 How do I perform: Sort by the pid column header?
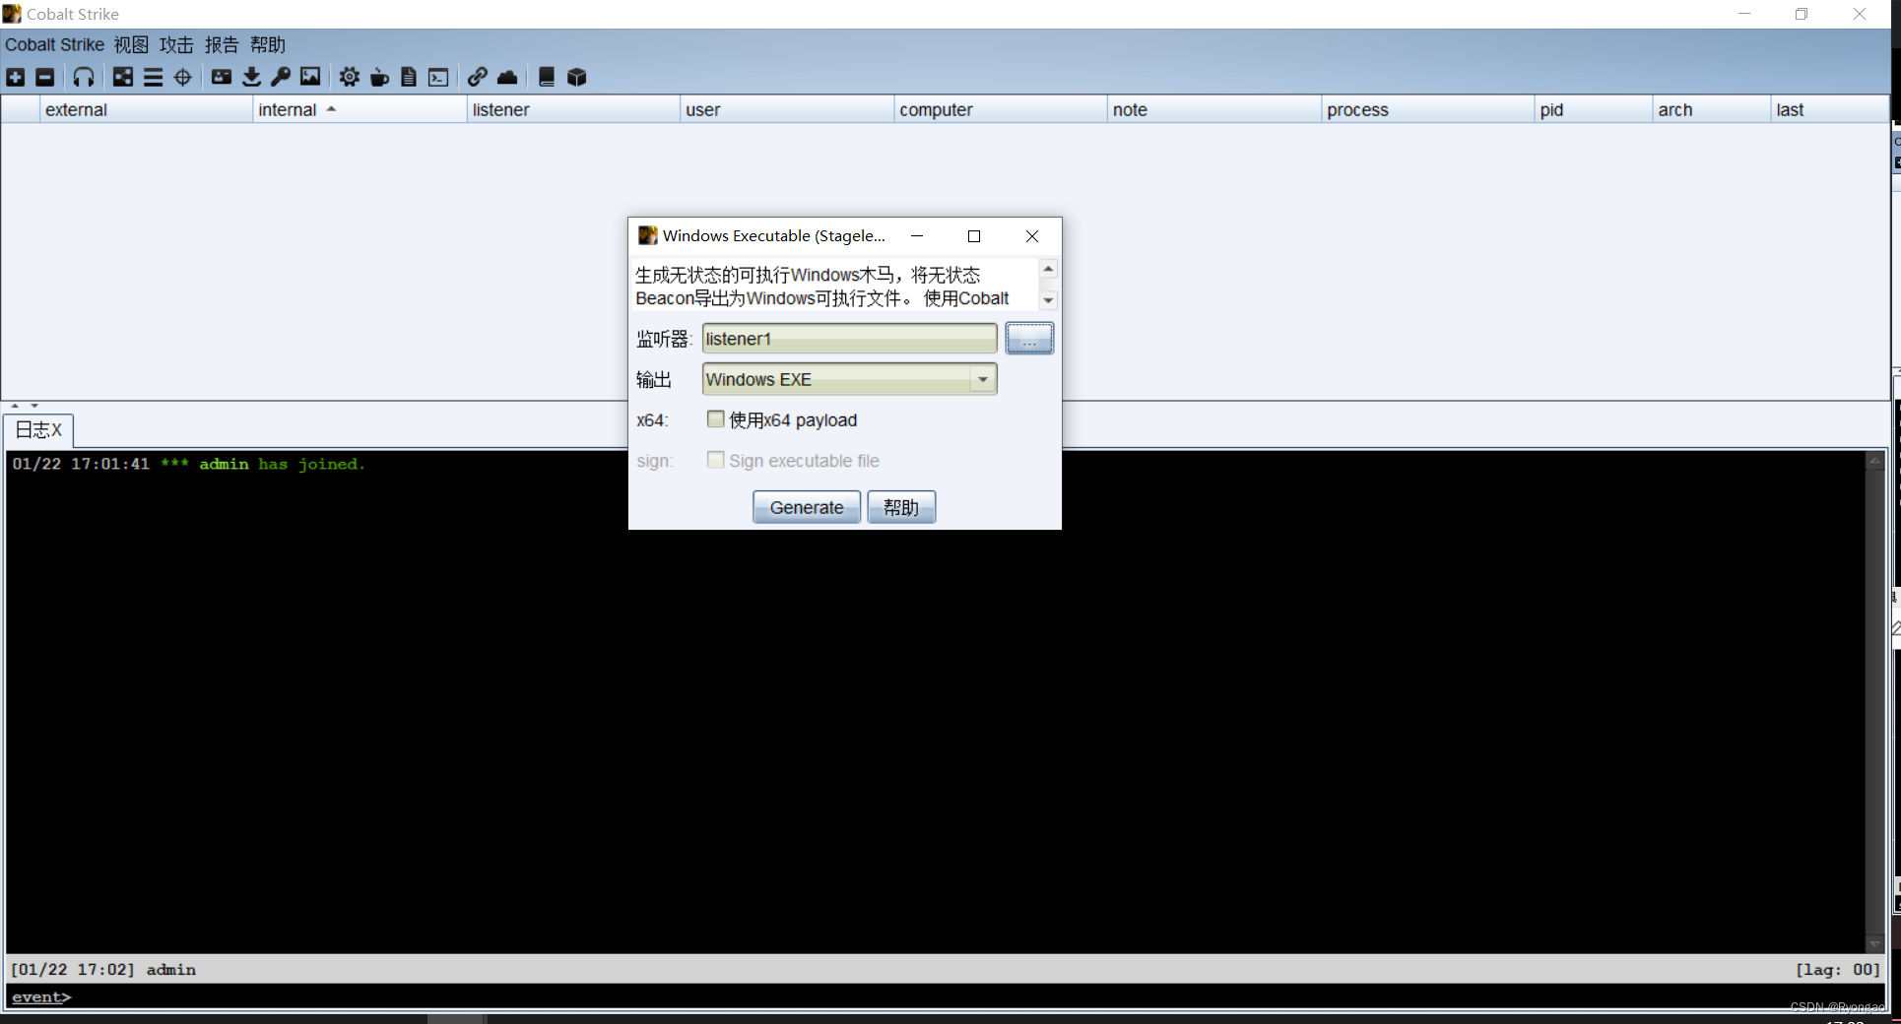(1594, 109)
